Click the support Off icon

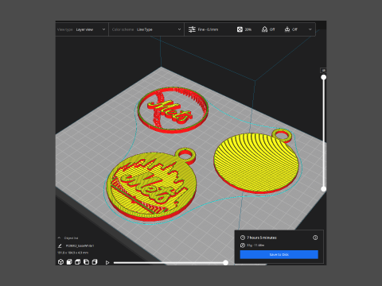pos(264,29)
